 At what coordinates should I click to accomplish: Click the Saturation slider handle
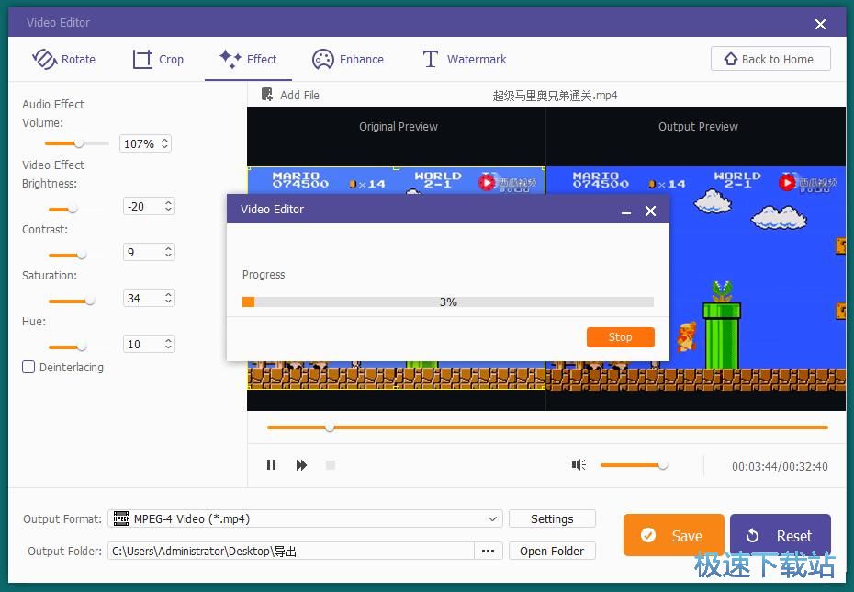pos(90,301)
